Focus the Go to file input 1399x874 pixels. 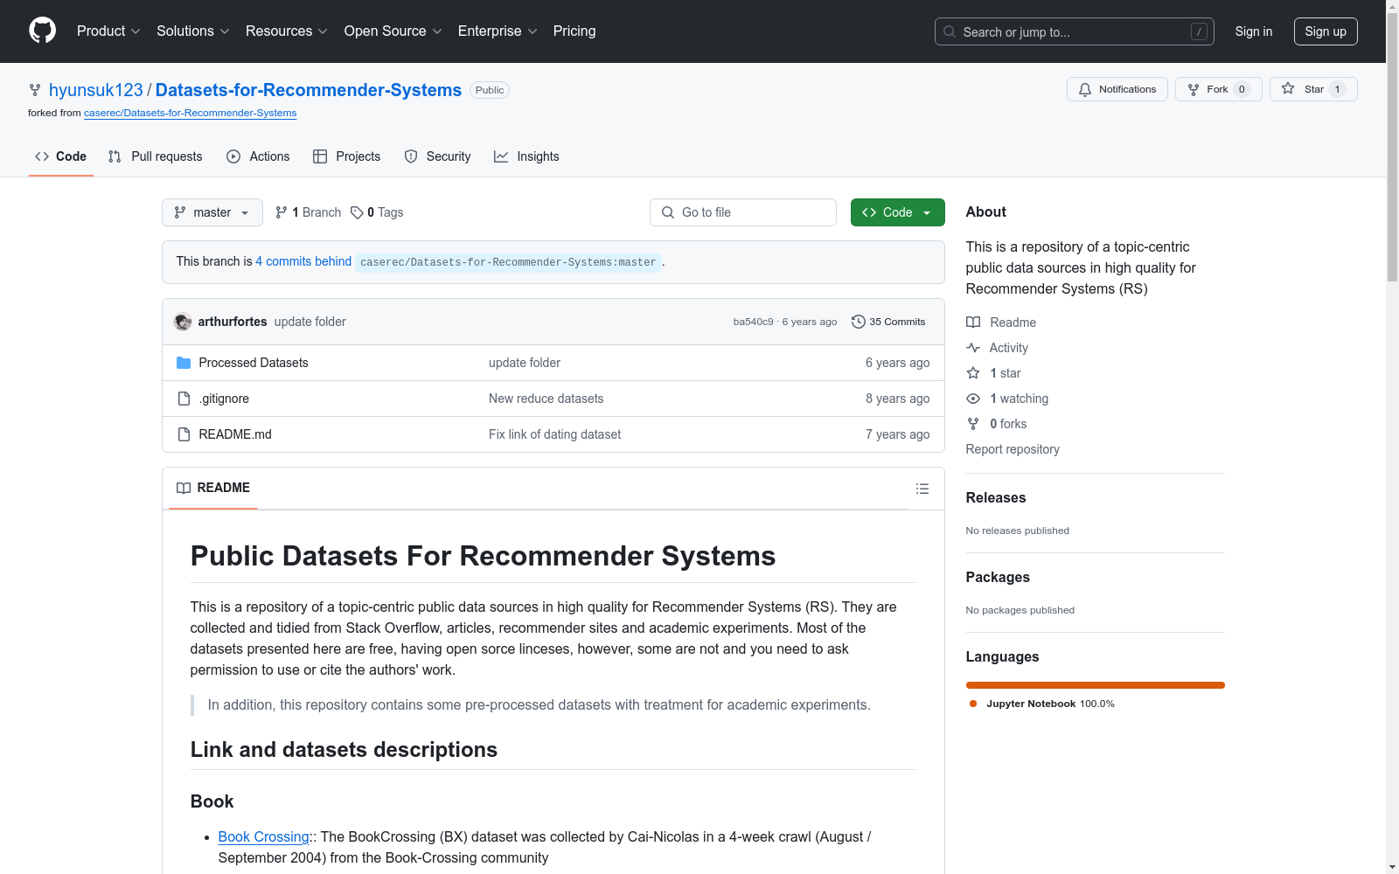click(x=743, y=212)
